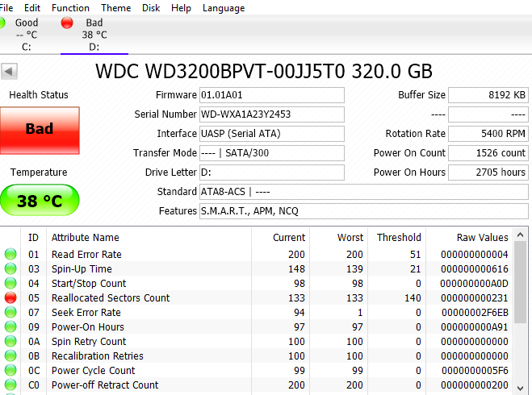Click raw value 00000002F6EB

[x=475, y=313]
